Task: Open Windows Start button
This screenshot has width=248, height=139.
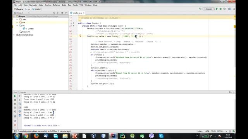Action: coord(17,136)
